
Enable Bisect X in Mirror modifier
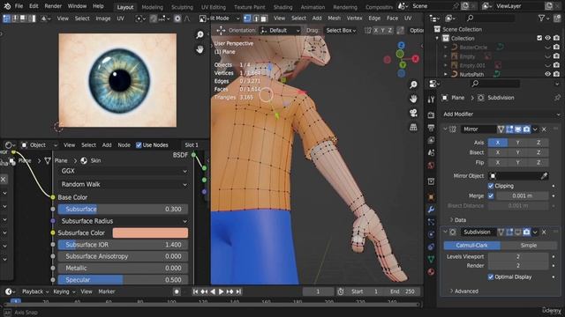click(498, 152)
